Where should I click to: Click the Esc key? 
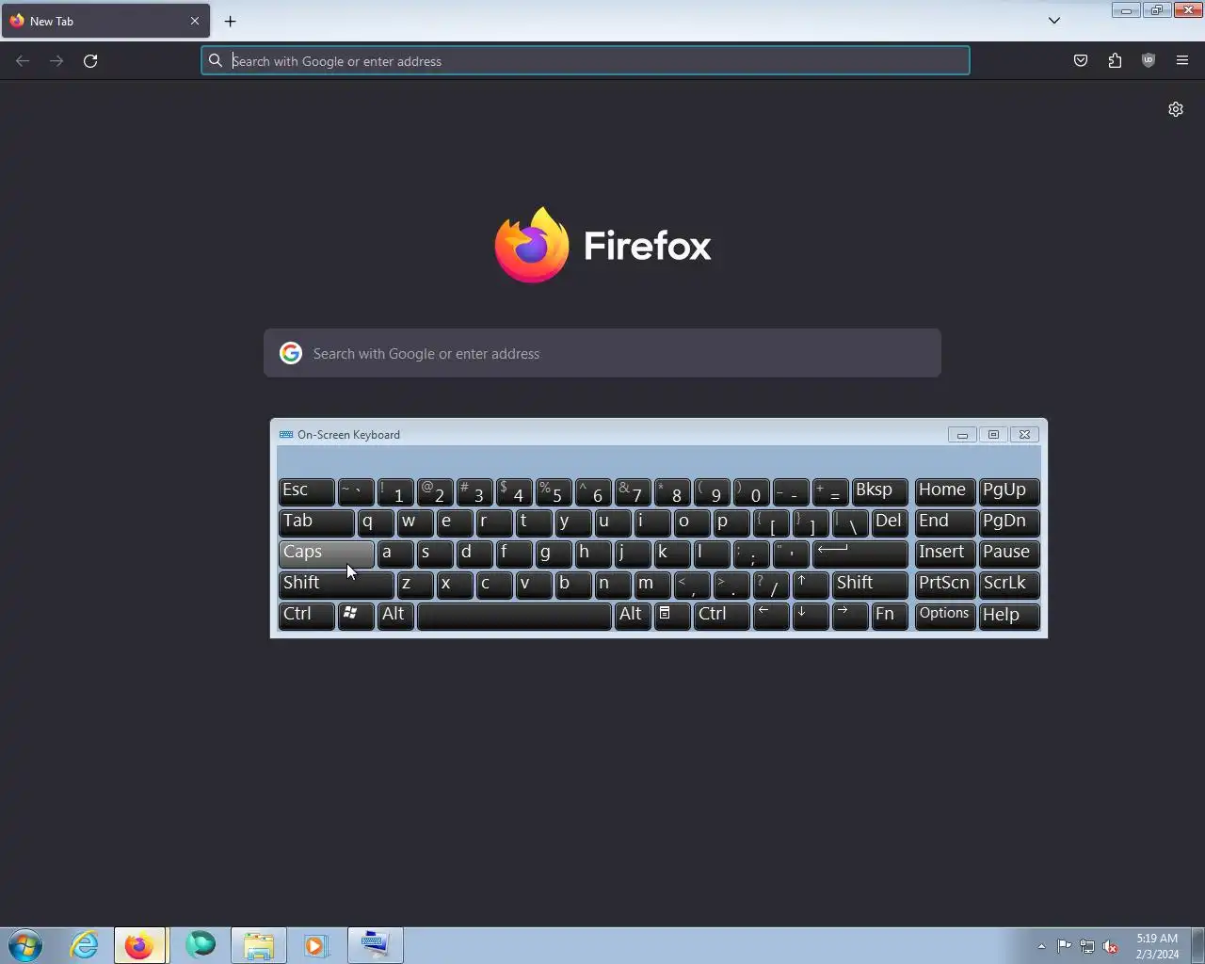tap(306, 490)
